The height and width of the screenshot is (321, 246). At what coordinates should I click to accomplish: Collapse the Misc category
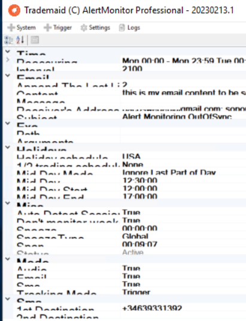[8, 203]
